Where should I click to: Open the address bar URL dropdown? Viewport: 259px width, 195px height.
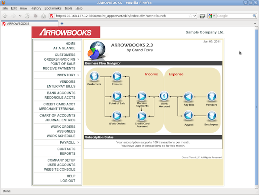pos(194,16)
